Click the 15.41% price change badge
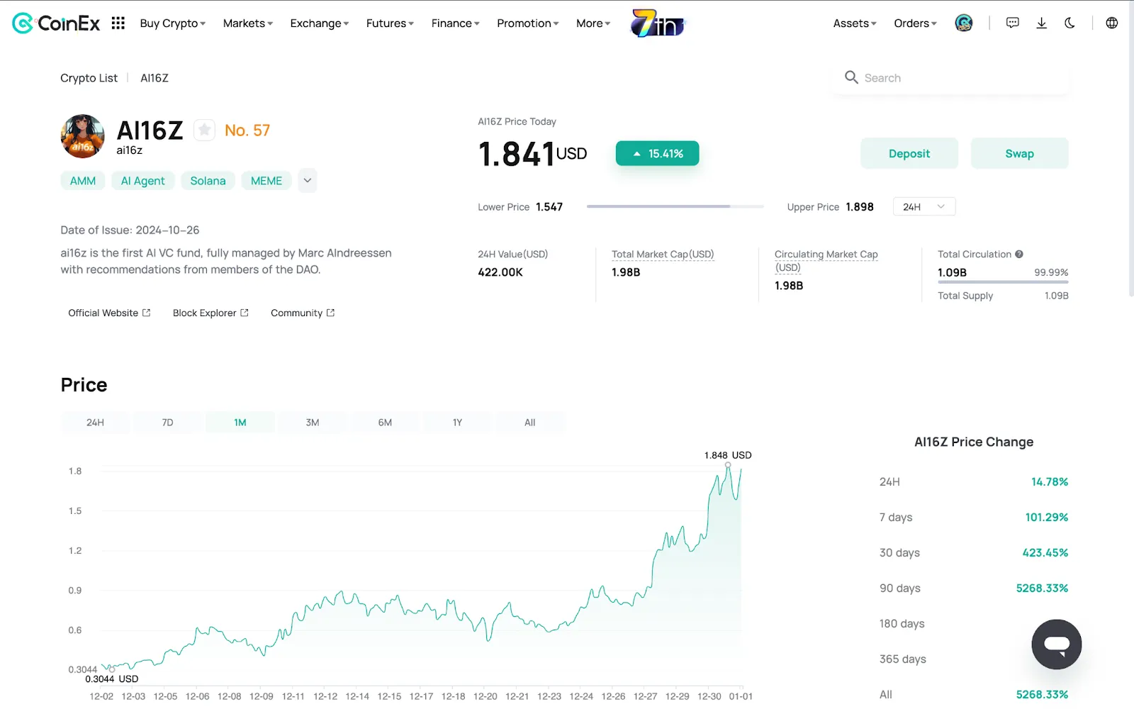 (x=657, y=153)
